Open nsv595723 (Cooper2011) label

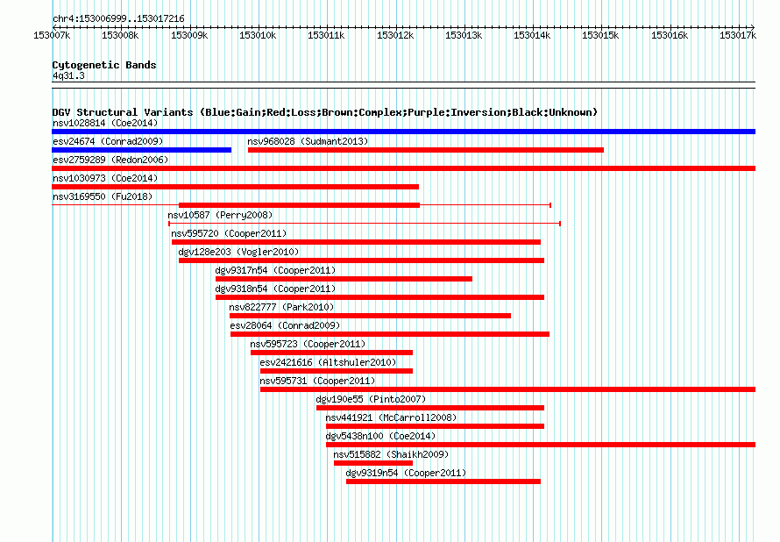(x=308, y=344)
